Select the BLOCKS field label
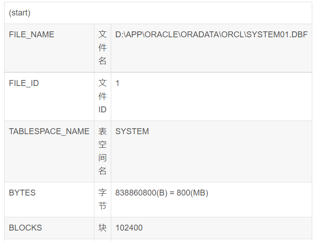 (x=26, y=228)
